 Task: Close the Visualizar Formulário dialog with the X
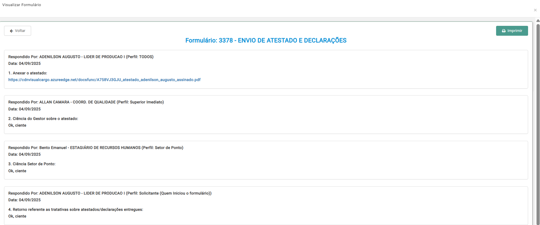coord(535,10)
